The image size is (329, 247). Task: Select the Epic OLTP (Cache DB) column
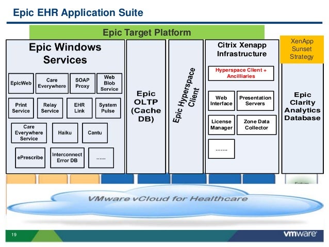pyautogui.click(x=146, y=107)
